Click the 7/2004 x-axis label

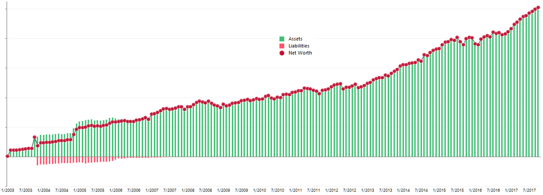[x=61, y=191]
